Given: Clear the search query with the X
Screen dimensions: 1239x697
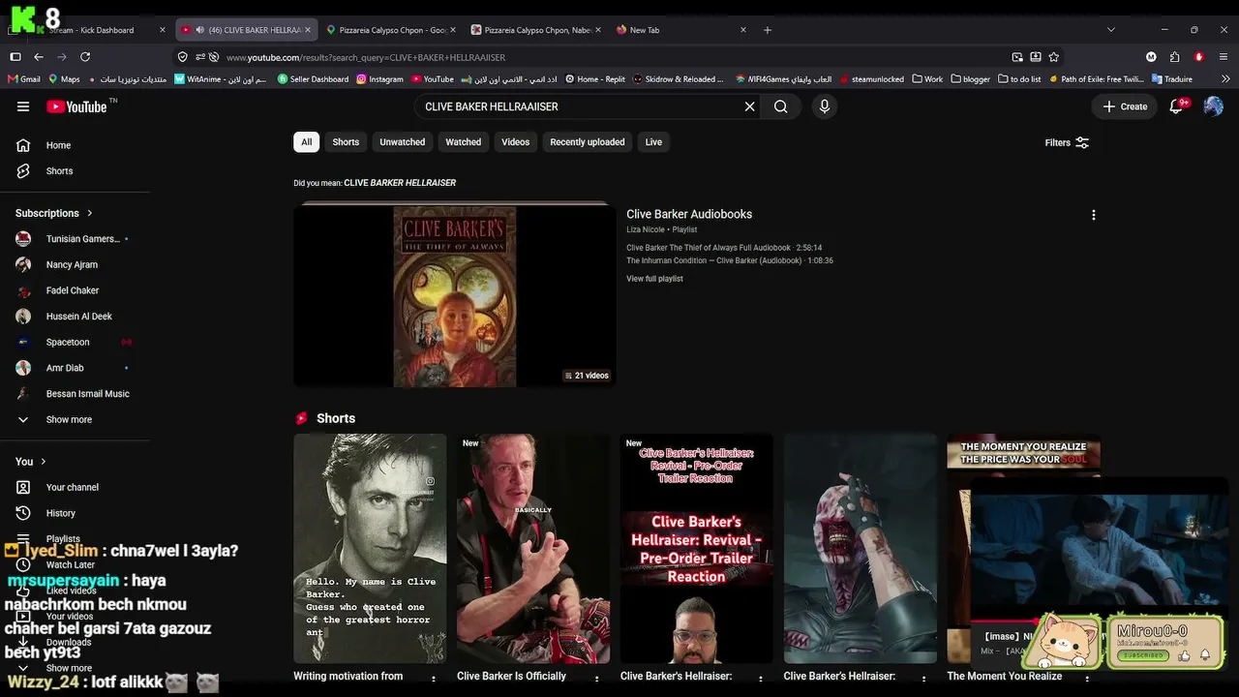Looking at the screenshot, I should tap(749, 106).
